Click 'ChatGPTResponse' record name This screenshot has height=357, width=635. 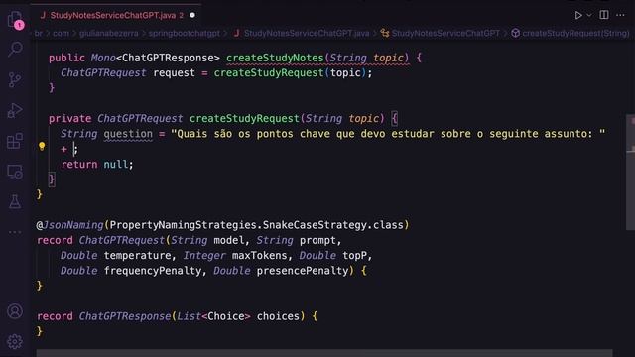pyautogui.click(x=125, y=316)
